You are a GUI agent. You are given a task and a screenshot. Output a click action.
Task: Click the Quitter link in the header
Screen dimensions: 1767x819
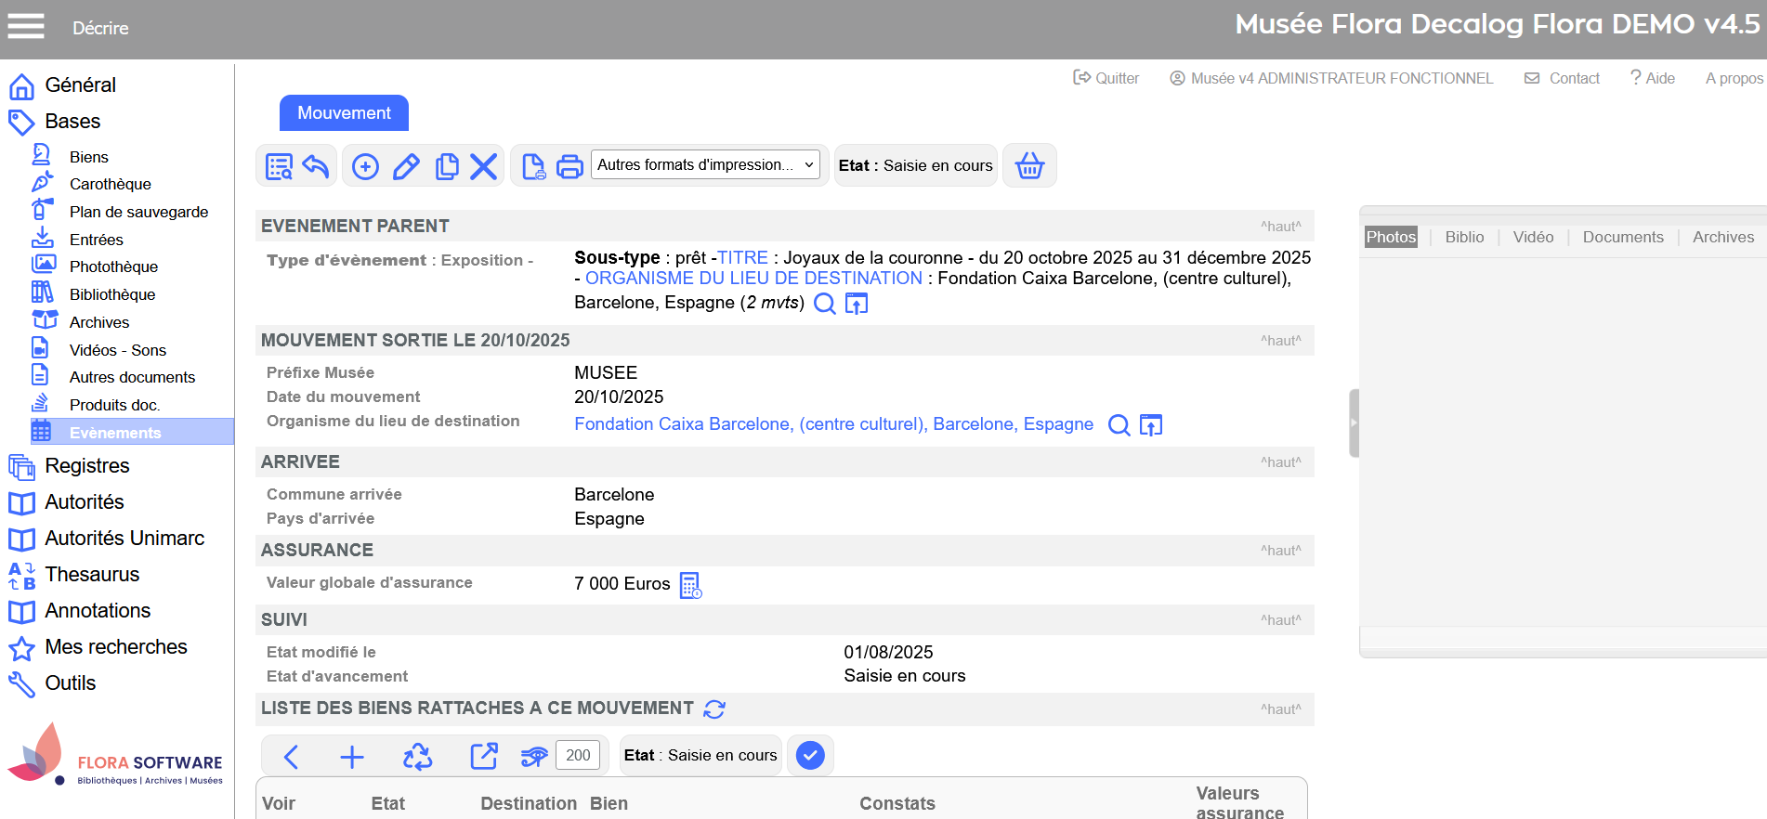1106,78
